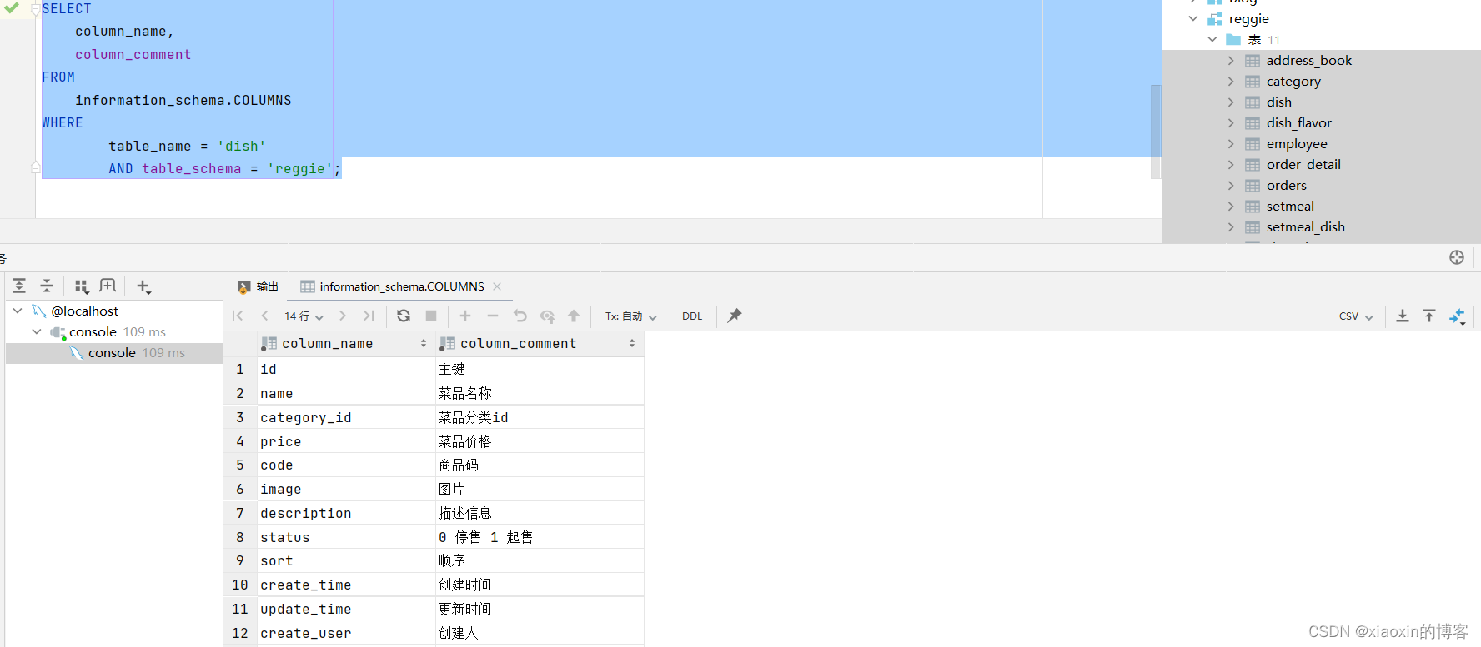Expand the orders table node
1481x647 pixels.
coord(1231,185)
